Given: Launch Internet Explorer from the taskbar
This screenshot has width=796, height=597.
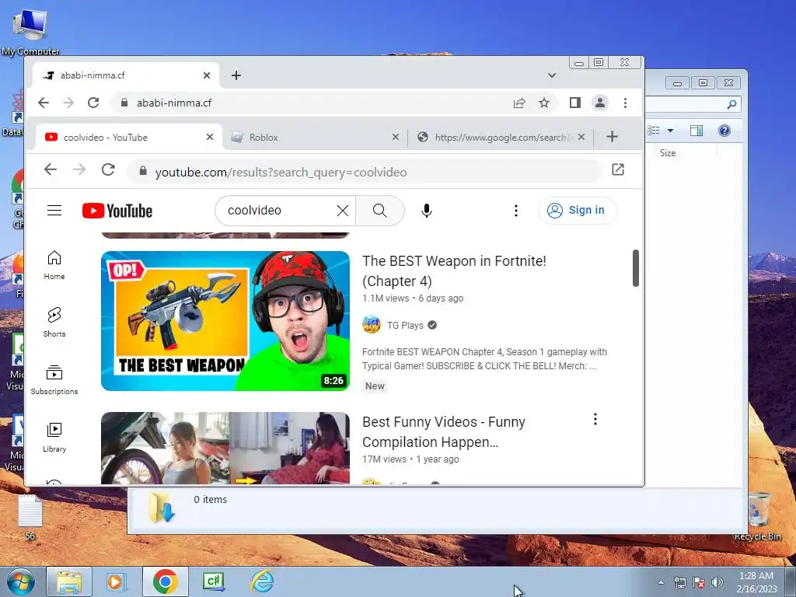Looking at the screenshot, I should (262, 581).
